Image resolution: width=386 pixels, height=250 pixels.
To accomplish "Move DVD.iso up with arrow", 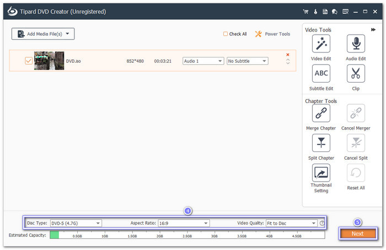I will tap(288, 59).
